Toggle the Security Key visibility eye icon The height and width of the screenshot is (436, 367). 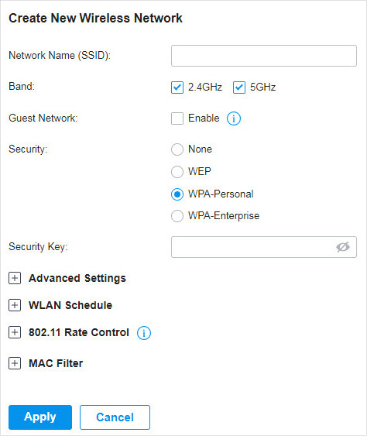point(342,247)
